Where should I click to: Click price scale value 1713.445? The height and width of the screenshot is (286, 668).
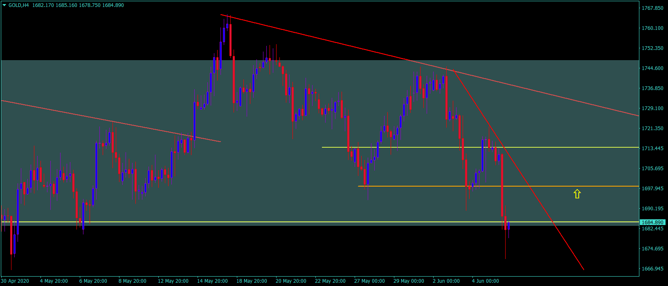[x=652, y=149]
